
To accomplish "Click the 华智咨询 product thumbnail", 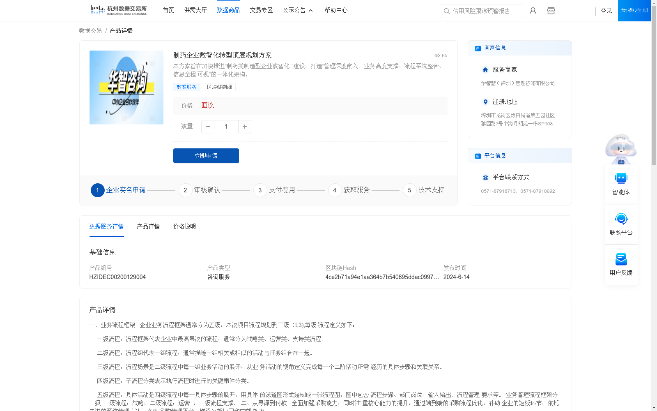I will tap(126, 88).
